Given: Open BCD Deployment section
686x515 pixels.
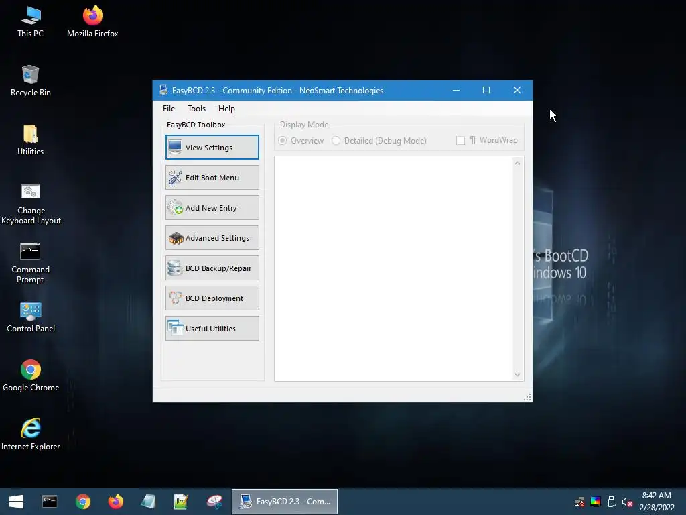Looking at the screenshot, I should (x=212, y=298).
